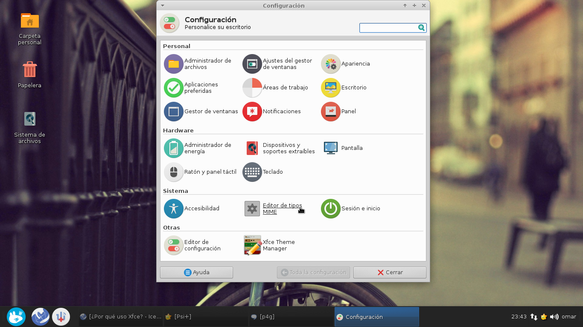This screenshot has height=327, width=583.
Task: Open Áreas de trabajo icon
Action: (252, 88)
